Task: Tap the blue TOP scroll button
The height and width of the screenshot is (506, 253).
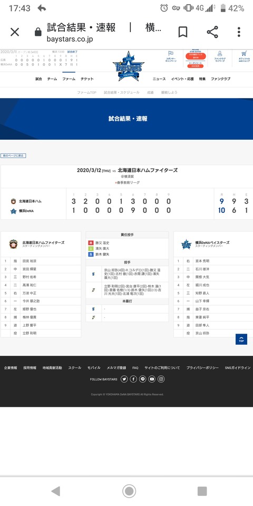Action: click(x=241, y=339)
